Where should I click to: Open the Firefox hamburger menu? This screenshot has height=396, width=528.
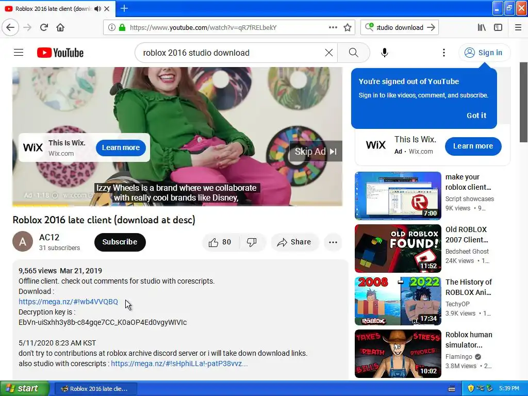pos(518,27)
